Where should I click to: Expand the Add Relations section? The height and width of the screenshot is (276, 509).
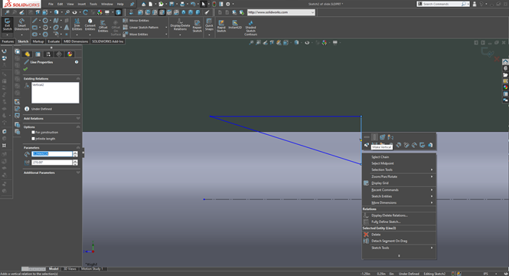tap(78, 118)
